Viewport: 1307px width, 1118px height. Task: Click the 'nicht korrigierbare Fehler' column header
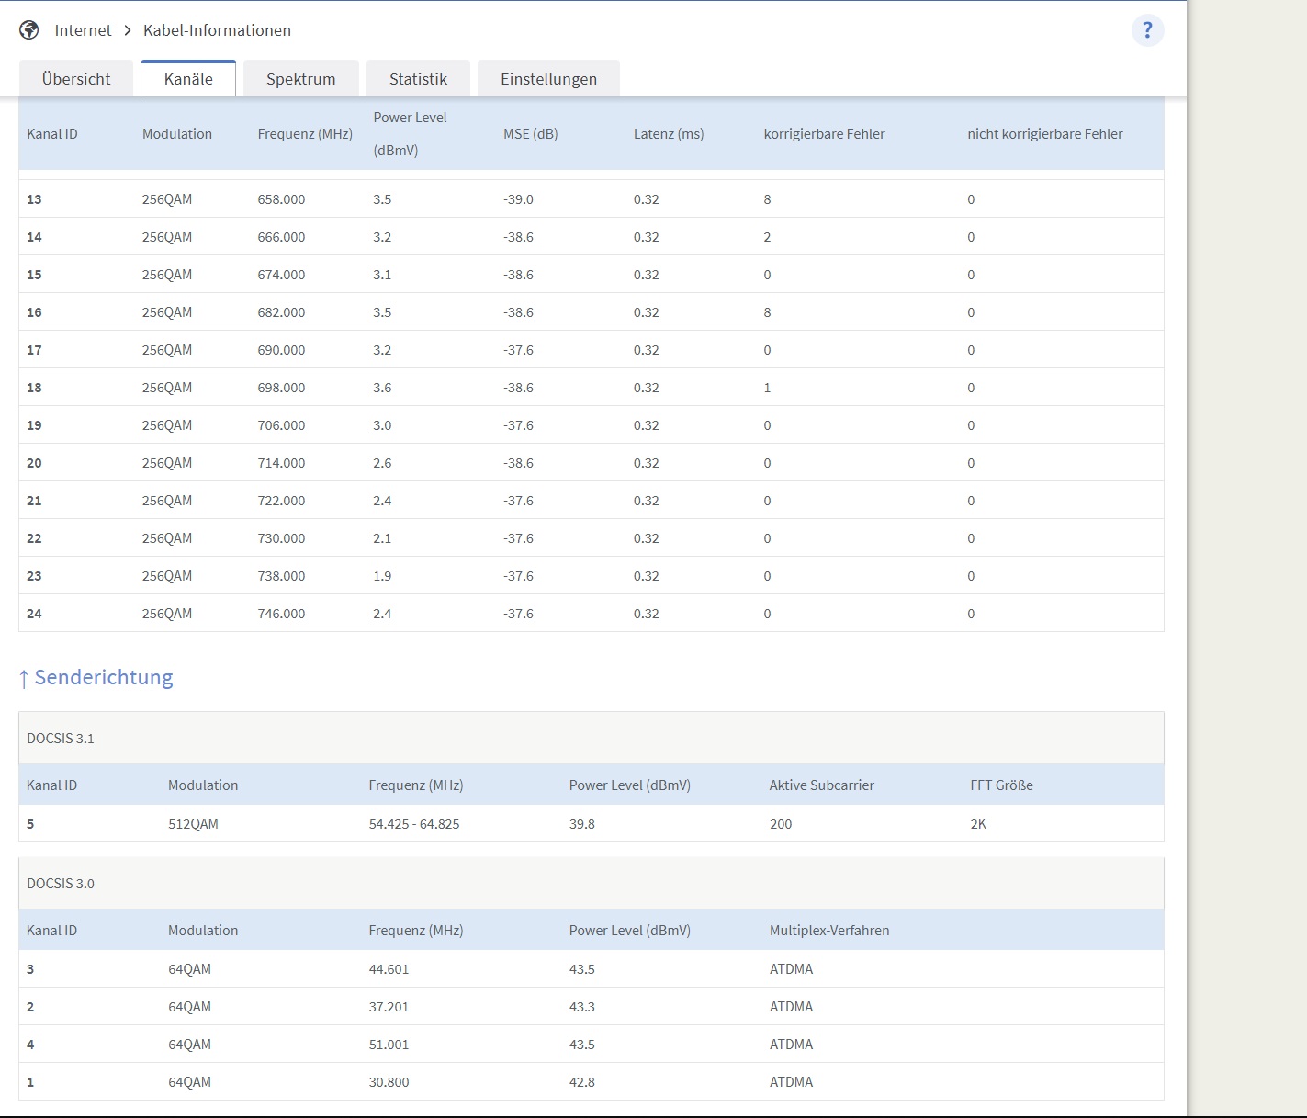(x=1044, y=134)
